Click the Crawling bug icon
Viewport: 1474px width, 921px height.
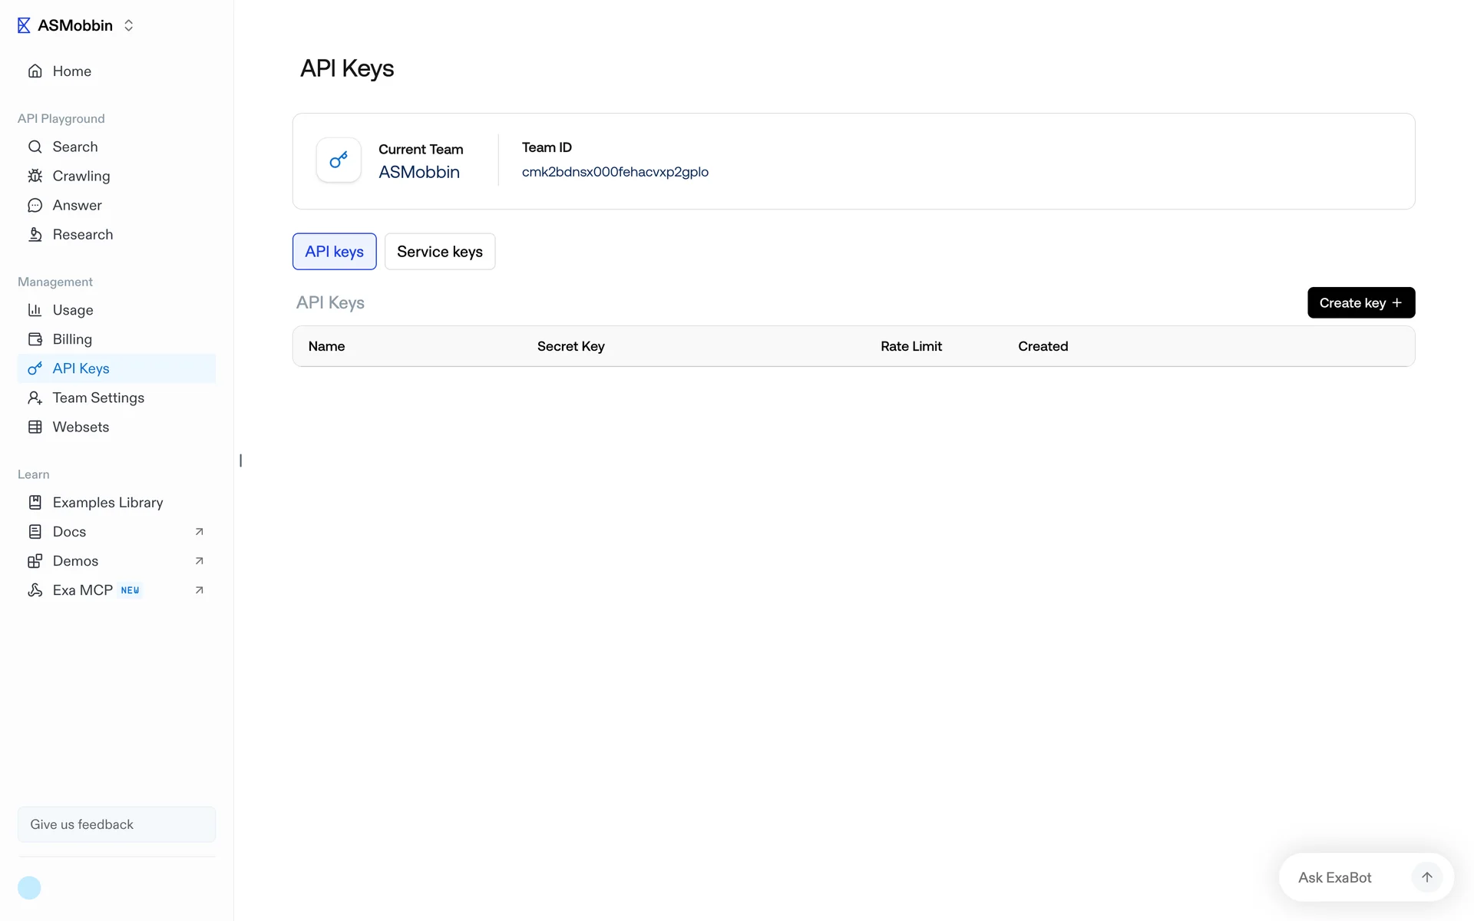tap(35, 176)
